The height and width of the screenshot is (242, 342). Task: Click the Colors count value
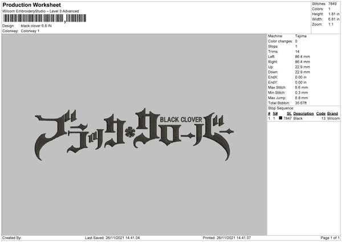(x=329, y=9)
